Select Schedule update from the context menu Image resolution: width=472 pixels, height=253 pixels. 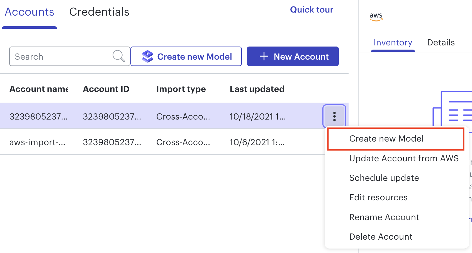[x=384, y=178]
